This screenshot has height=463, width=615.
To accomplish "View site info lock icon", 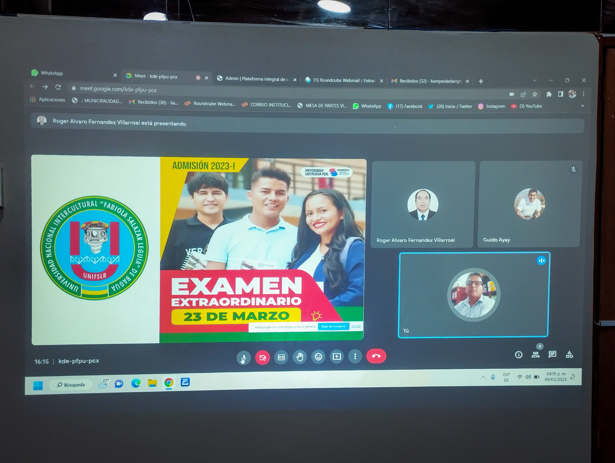I will coord(74,88).
